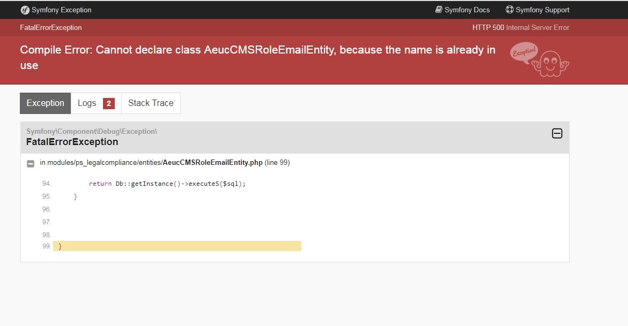Click the FatalErrorException class heading
628x326 pixels.
(72, 142)
